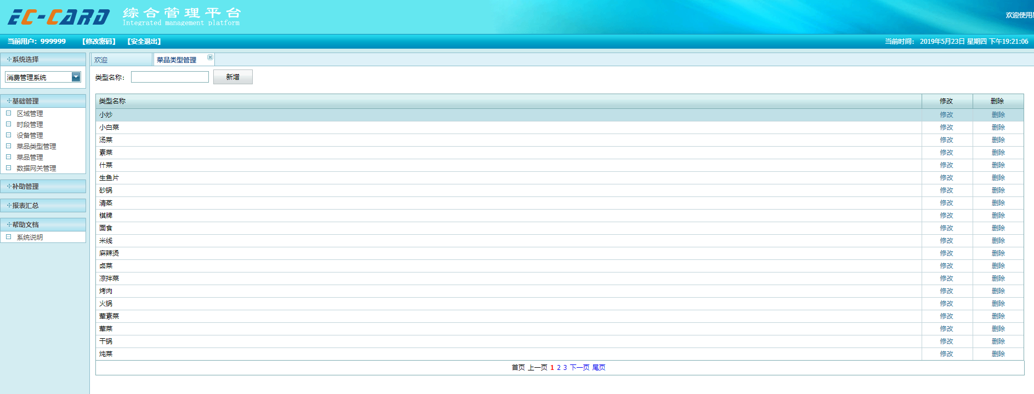The width and height of the screenshot is (1034, 394).
Task: Select the 清蒸 row name cell
Action: (508, 203)
